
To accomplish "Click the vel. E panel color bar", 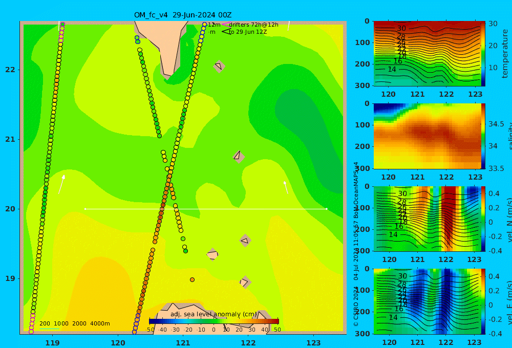I will coord(483,301).
